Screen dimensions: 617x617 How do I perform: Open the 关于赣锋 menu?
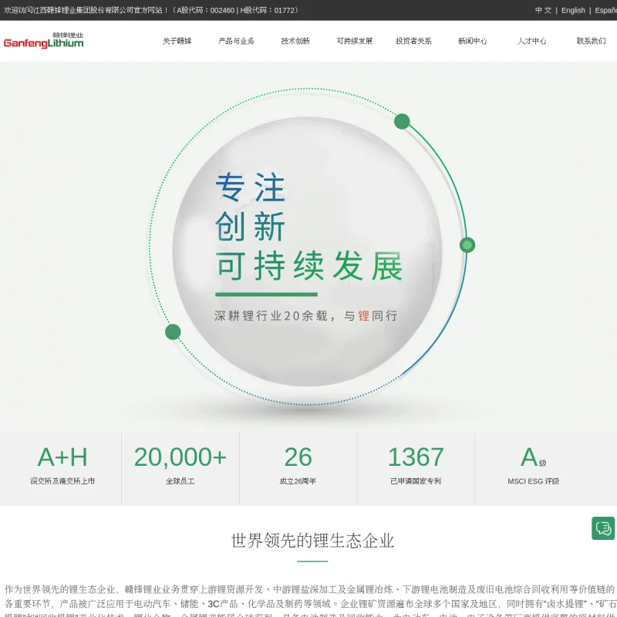[177, 41]
